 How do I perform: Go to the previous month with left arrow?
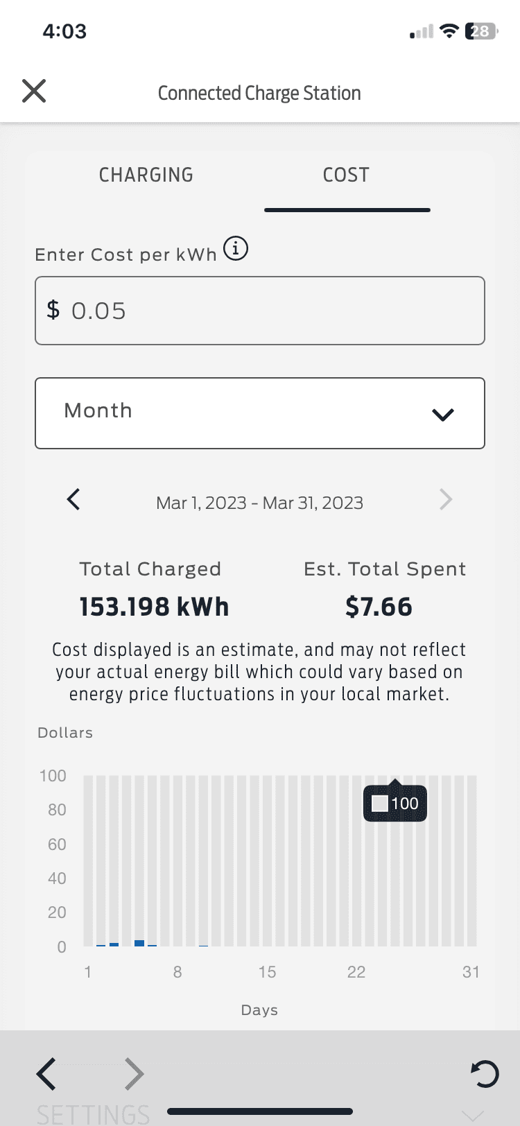(73, 499)
